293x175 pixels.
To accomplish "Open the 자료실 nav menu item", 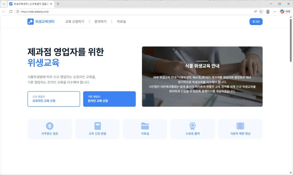I will click(x=121, y=22).
